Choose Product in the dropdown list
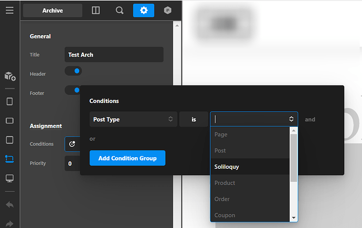Screen dimensions: 362x228 250,183
